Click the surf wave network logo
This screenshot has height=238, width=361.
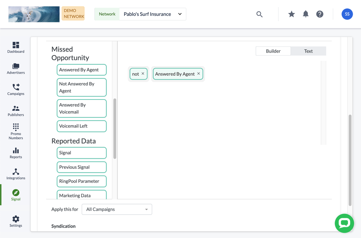pos(34,14)
